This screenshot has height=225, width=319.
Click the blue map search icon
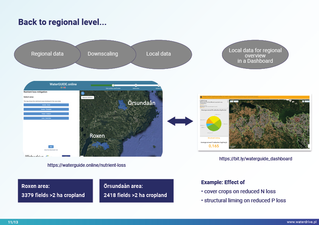pyautogui.click(x=82, y=93)
